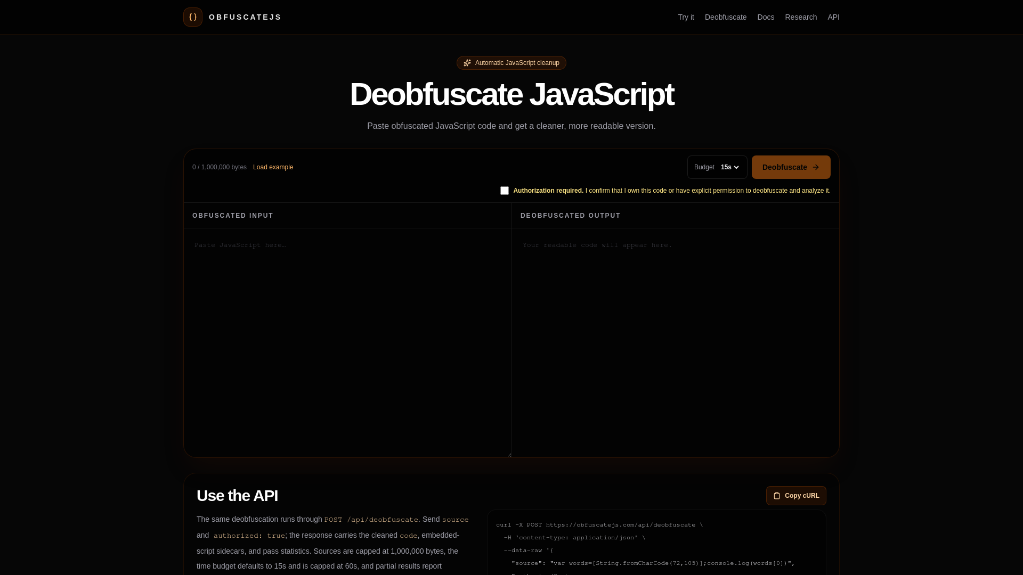Click the sparkle icon in Automatic JavaScript cleanup badge

(x=467, y=63)
